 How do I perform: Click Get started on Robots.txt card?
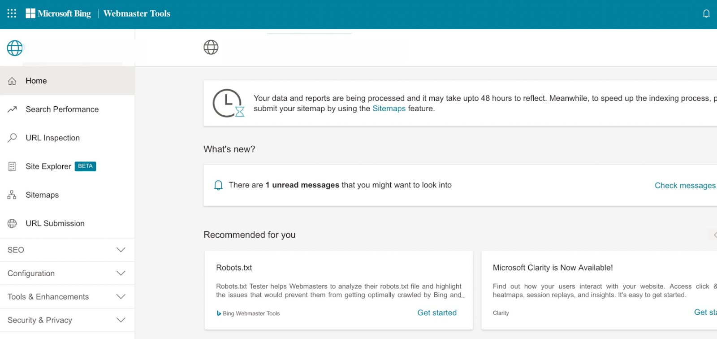(436, 313)
